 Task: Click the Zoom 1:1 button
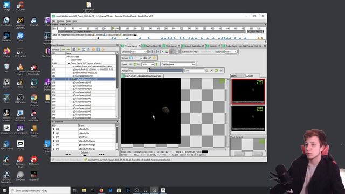(x=130, y=64)
